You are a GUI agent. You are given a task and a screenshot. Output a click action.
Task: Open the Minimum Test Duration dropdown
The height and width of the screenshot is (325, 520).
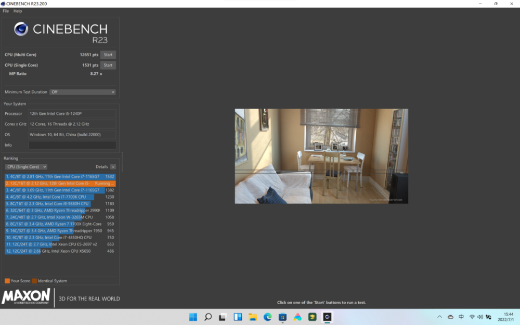click(x=82, y=92)
